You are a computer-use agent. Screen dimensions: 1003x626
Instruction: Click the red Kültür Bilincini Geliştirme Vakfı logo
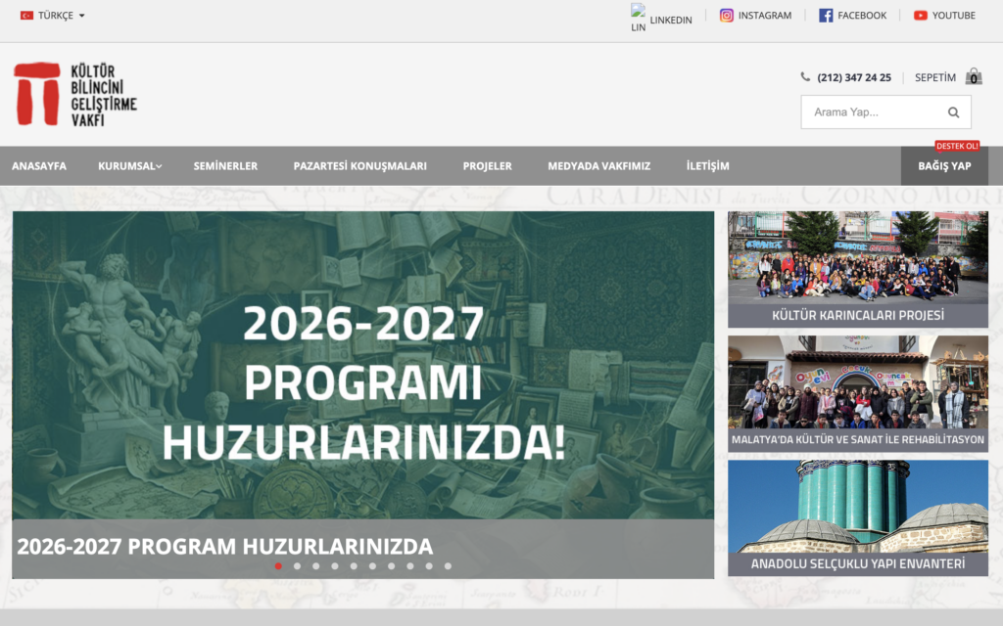coord(75,95)
